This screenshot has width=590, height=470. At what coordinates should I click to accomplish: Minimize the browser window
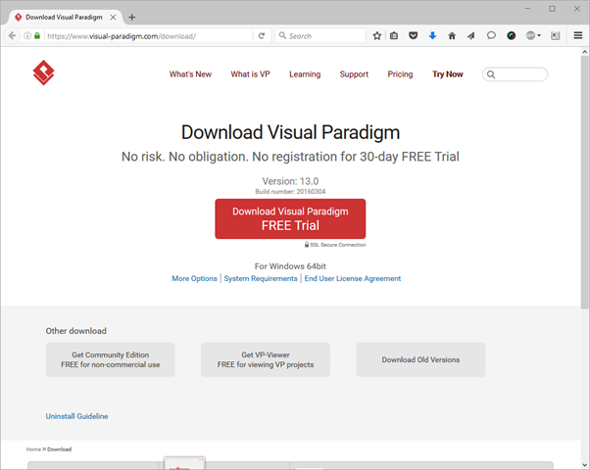tap(527, 8)
